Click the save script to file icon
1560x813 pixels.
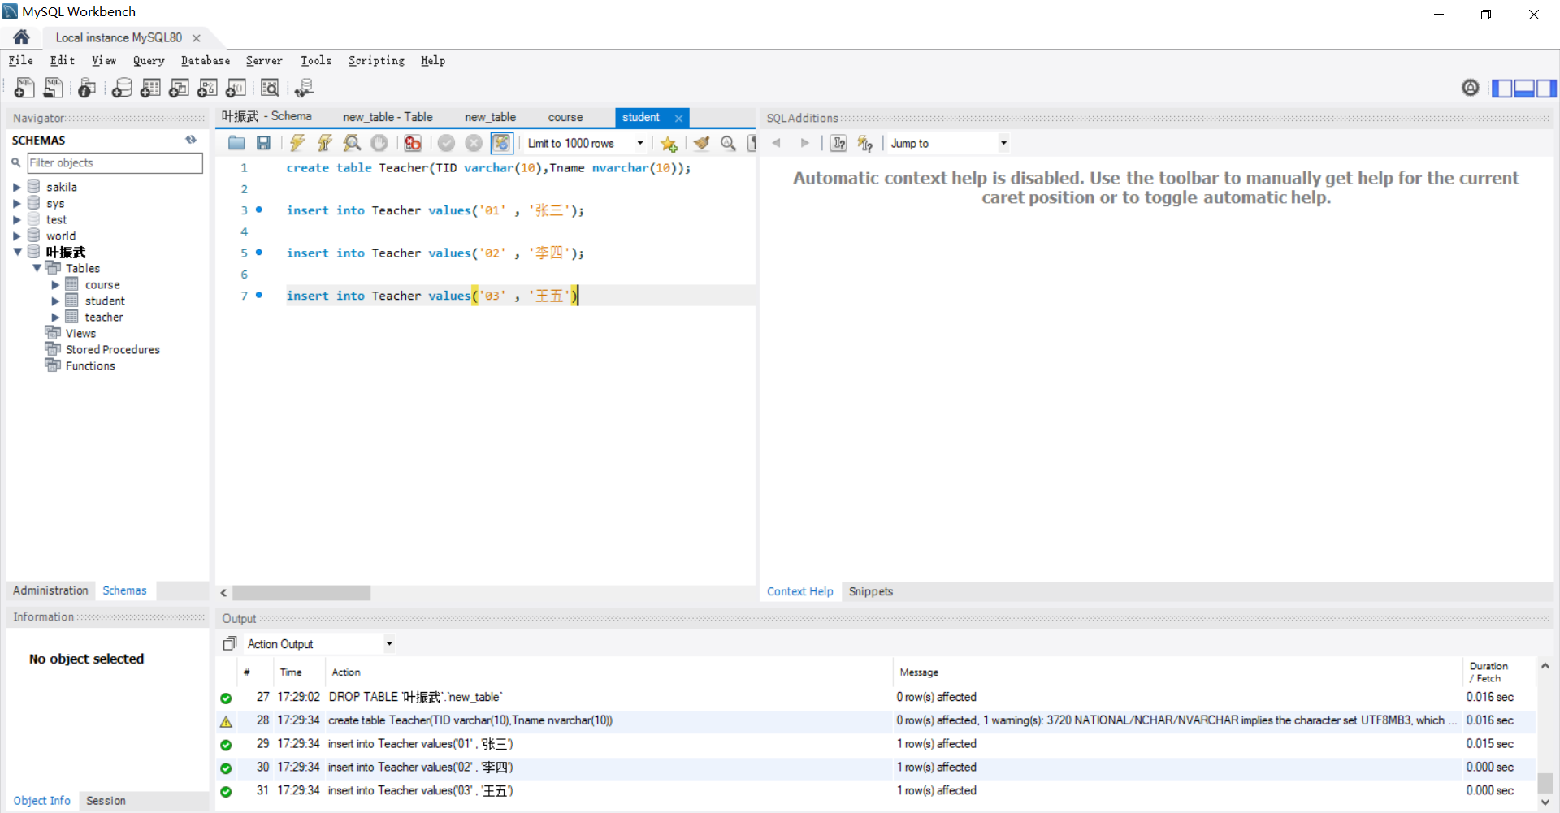(262, 143)
